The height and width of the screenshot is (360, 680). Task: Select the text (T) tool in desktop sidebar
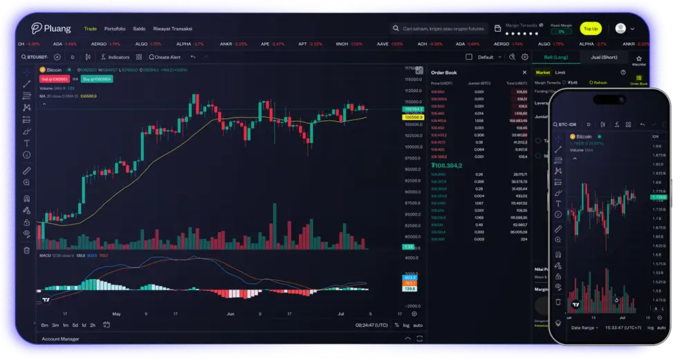[27, 143]
